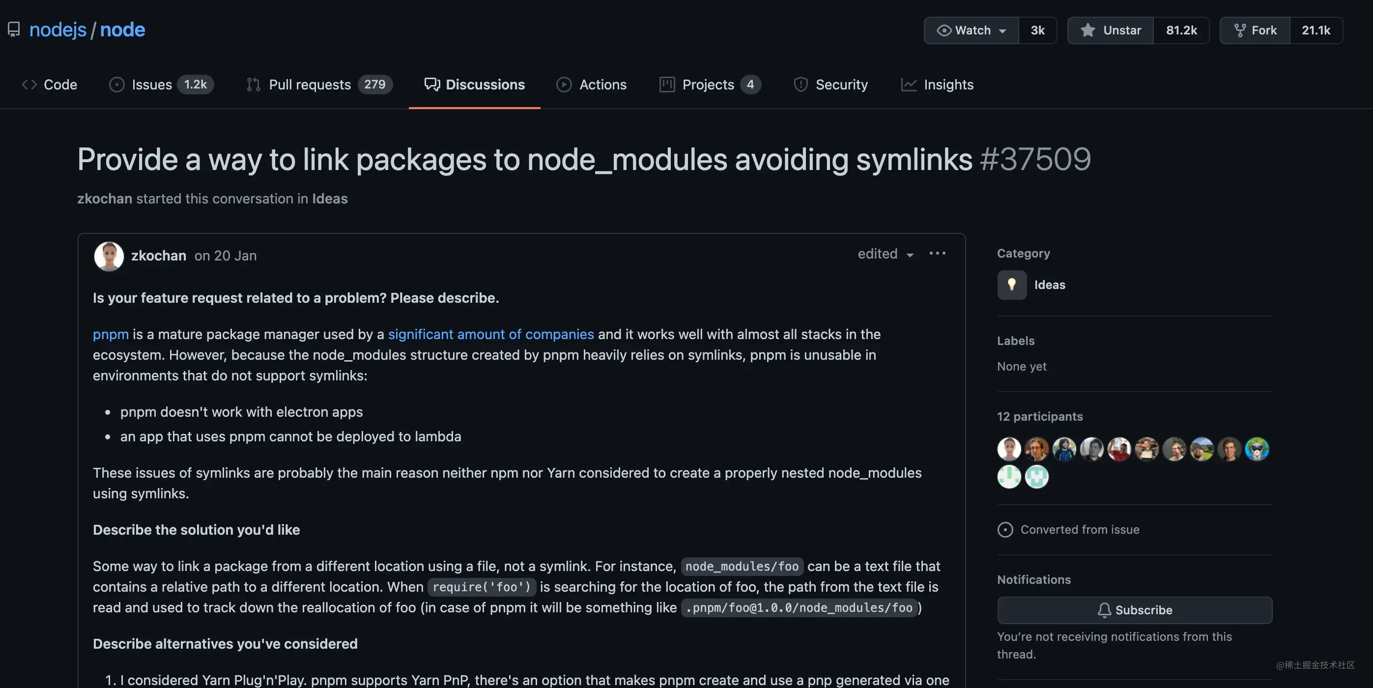1373x688 pixels.
Task: Open zkochan username in post header
Action: 158,255
